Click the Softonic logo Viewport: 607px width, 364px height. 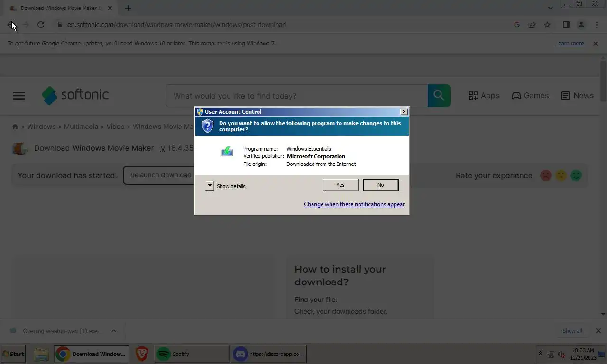(x=75, y=95)
